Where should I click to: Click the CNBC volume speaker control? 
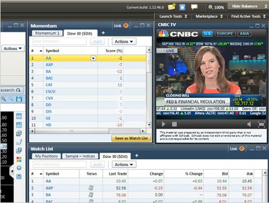coord(249,124)
